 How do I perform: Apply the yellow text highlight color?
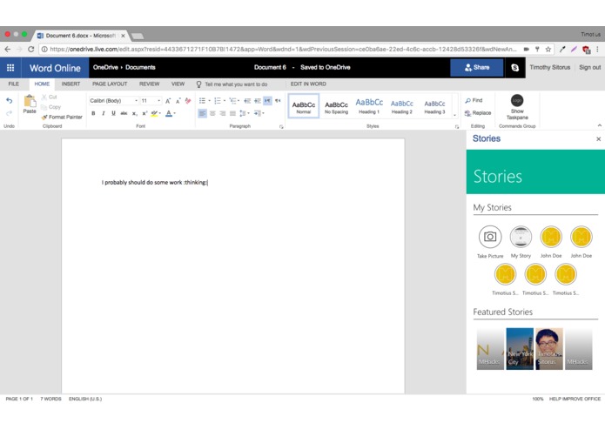point(154,113)
